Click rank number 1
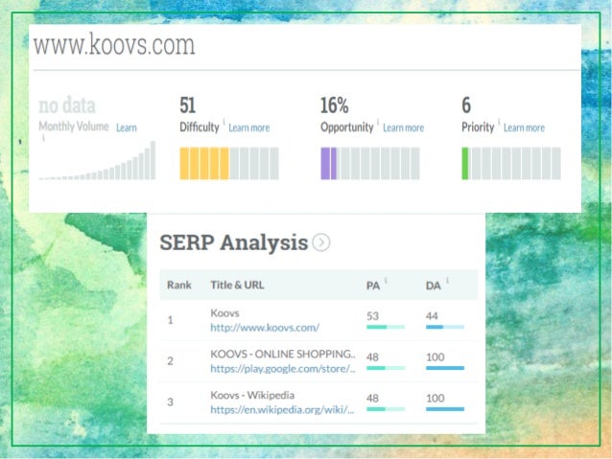The width and height of the screenshot is (612, 459). tap(170, 320)
